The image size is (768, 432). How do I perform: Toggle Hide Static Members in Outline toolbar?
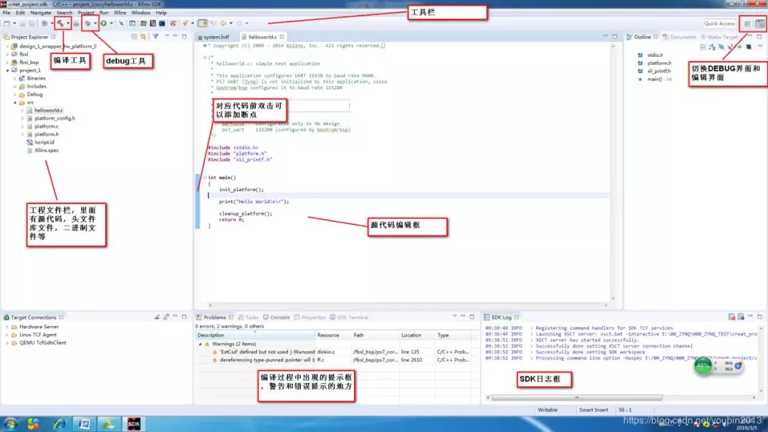tap(730, 47)
